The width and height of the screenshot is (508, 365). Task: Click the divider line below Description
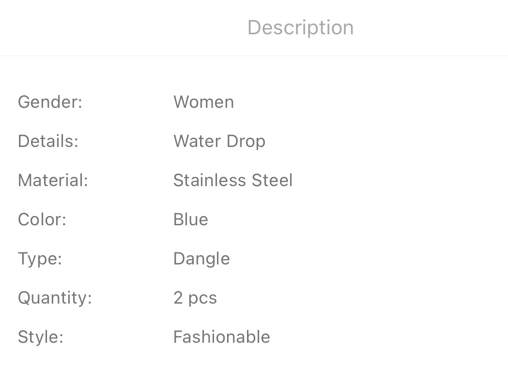tap(254, 56)
